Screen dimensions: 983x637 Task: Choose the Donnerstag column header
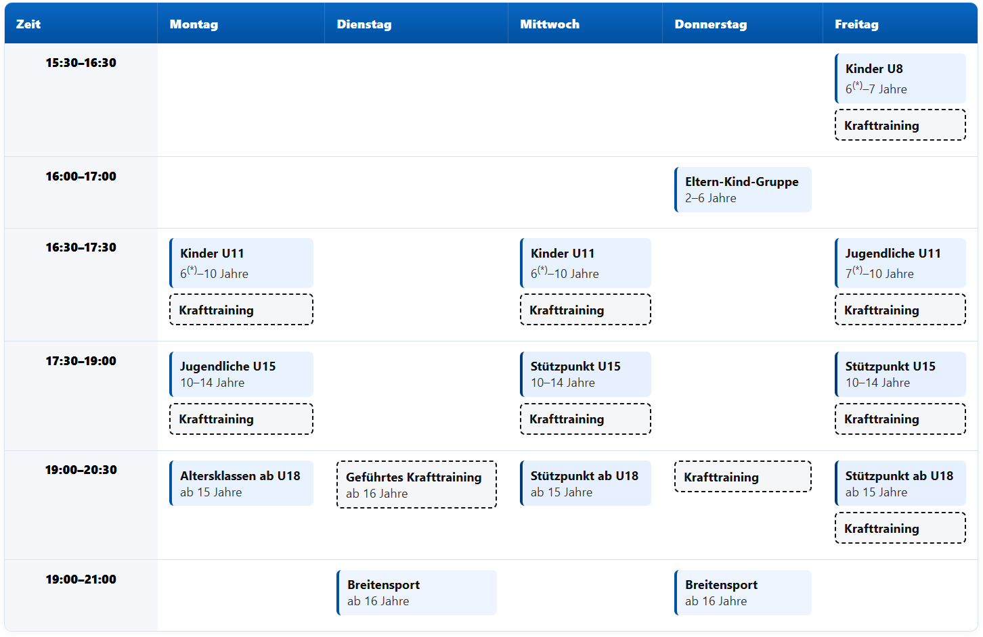(711, 24)
